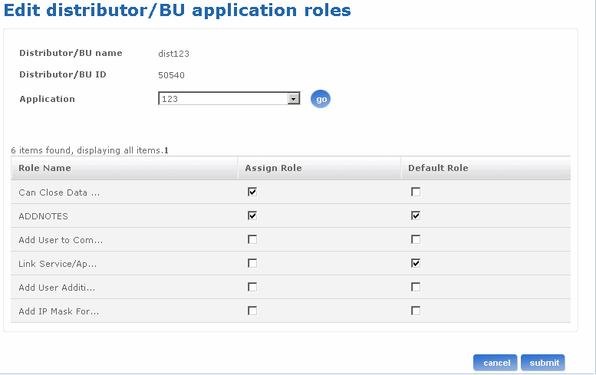The image size is (596, 375).
Task: Select the Can Close Data ... role name
Action: point(59,192)
